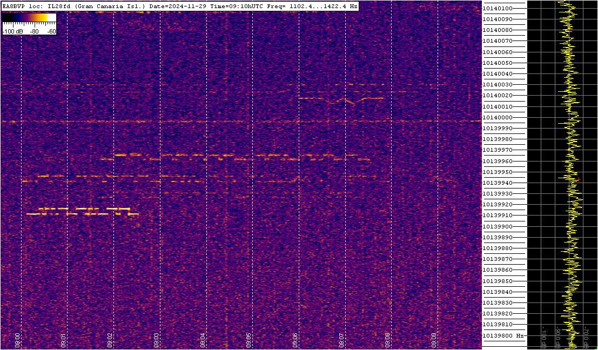
Task: Click the dB color scale legend
Action: pyautogui.click(x=29, y=24)
